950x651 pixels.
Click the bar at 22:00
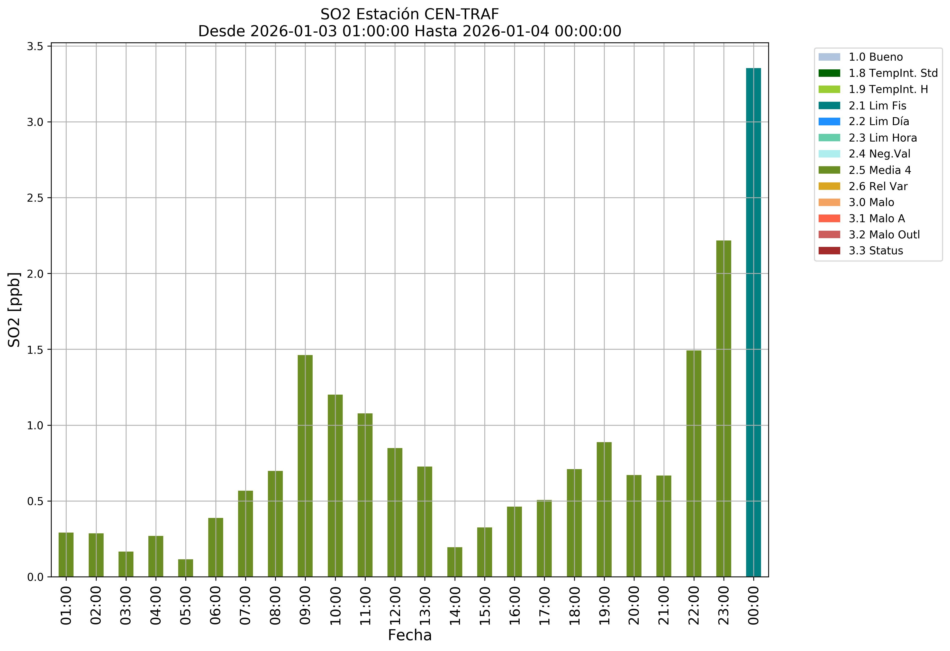click(x=693, y=463)
